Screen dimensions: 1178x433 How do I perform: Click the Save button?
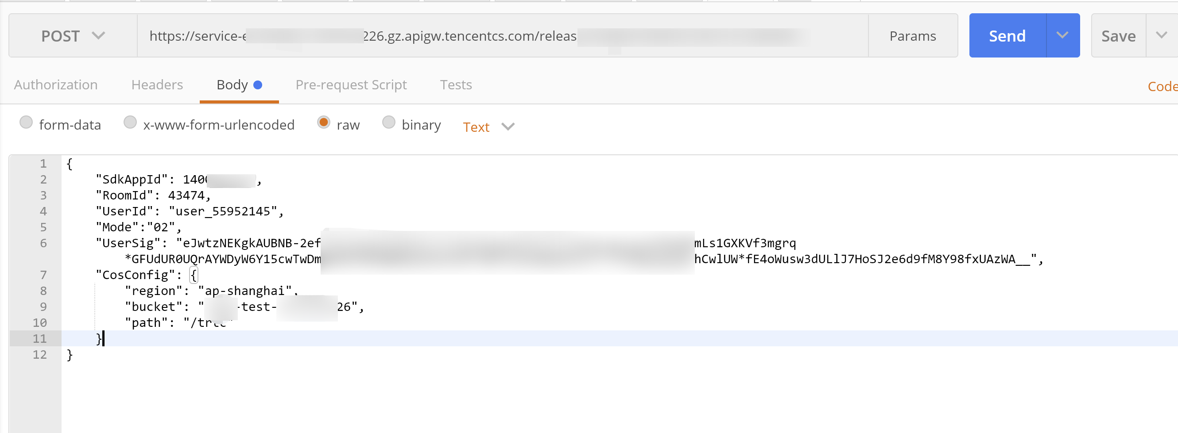pyautogui.click(x=1118, y=36)
